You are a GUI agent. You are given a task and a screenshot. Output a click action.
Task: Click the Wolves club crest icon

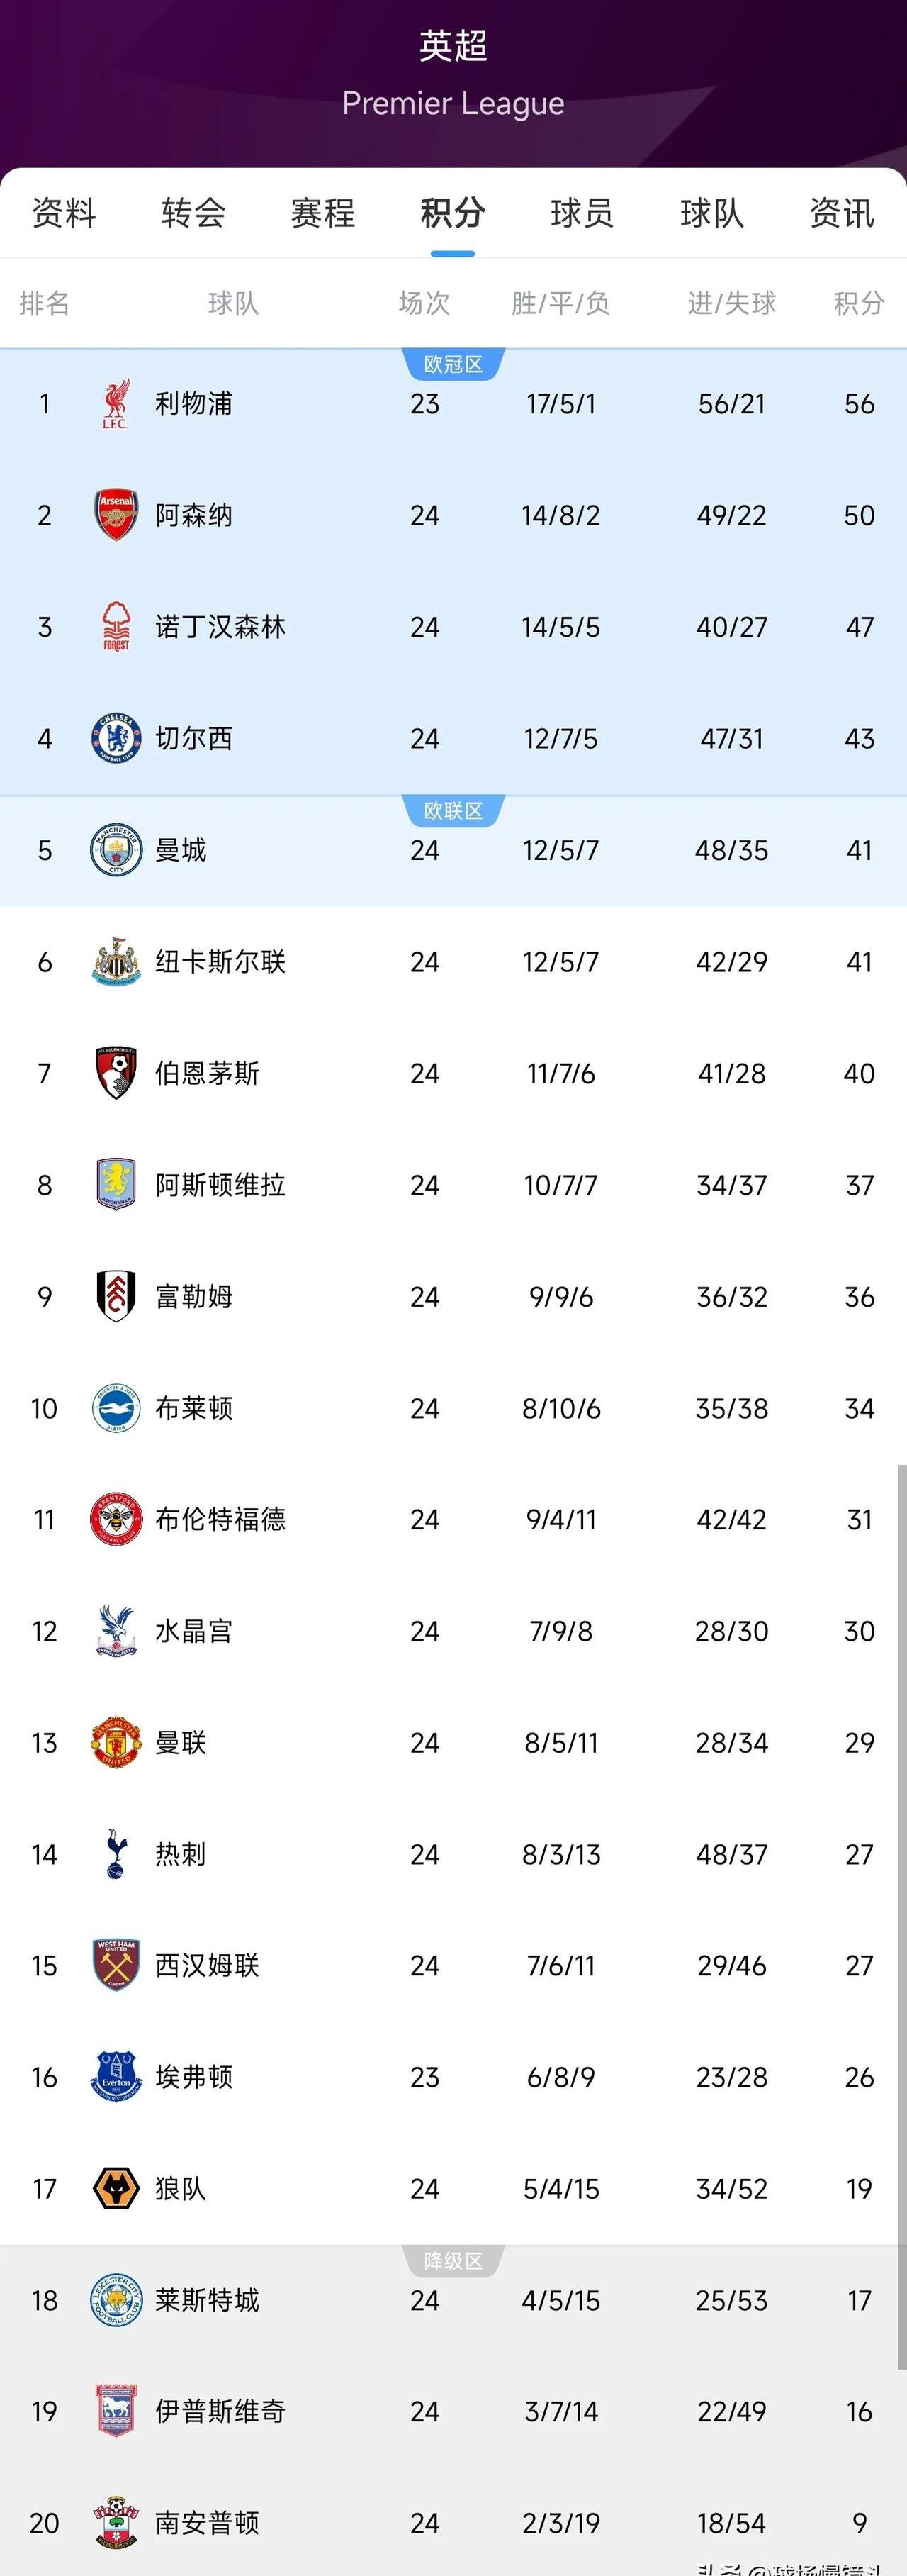[116, 2188]
